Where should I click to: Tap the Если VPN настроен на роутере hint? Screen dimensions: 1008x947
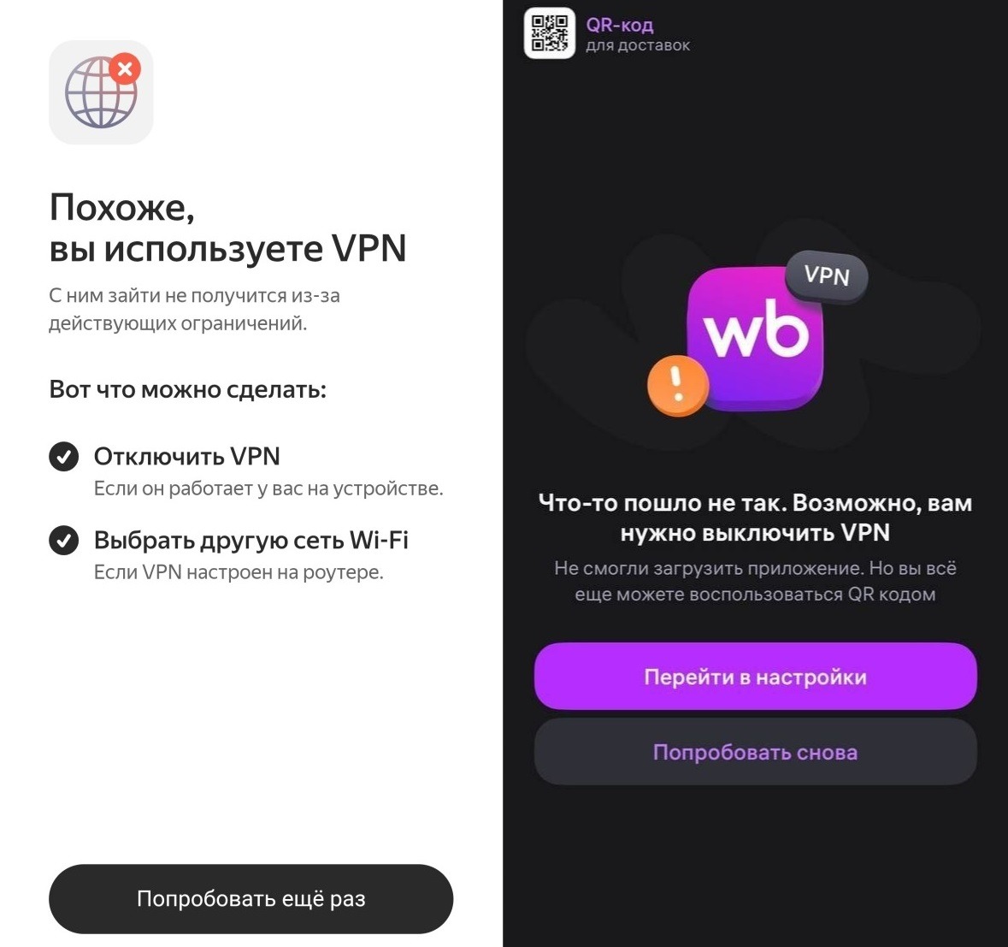pos(239,572)
